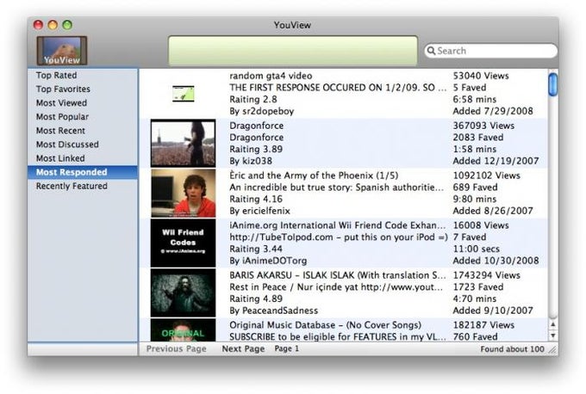Click the '1743294 Views' count

[487, 275]
